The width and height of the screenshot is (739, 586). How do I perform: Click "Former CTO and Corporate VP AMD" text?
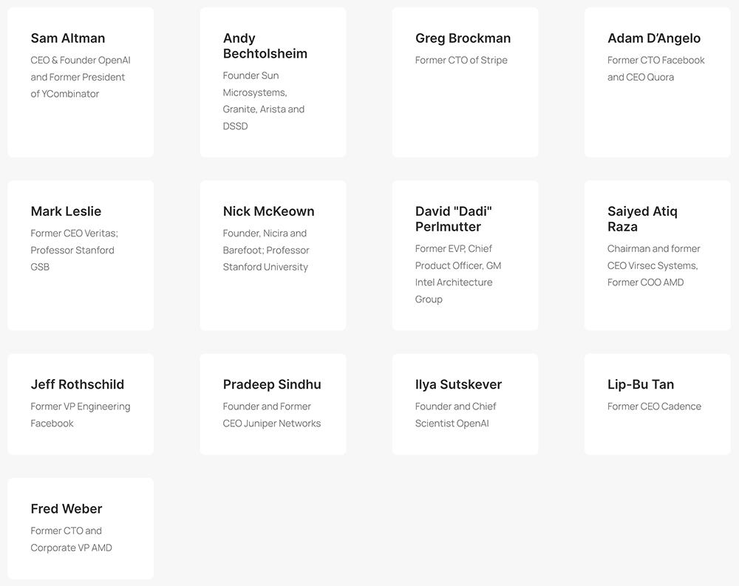(x=71, y=539)
